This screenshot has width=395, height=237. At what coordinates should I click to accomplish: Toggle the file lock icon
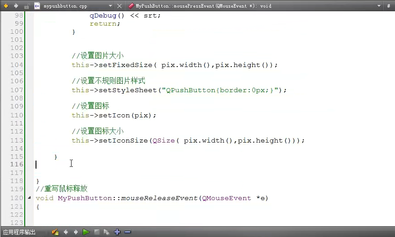[x=27, y=6]
